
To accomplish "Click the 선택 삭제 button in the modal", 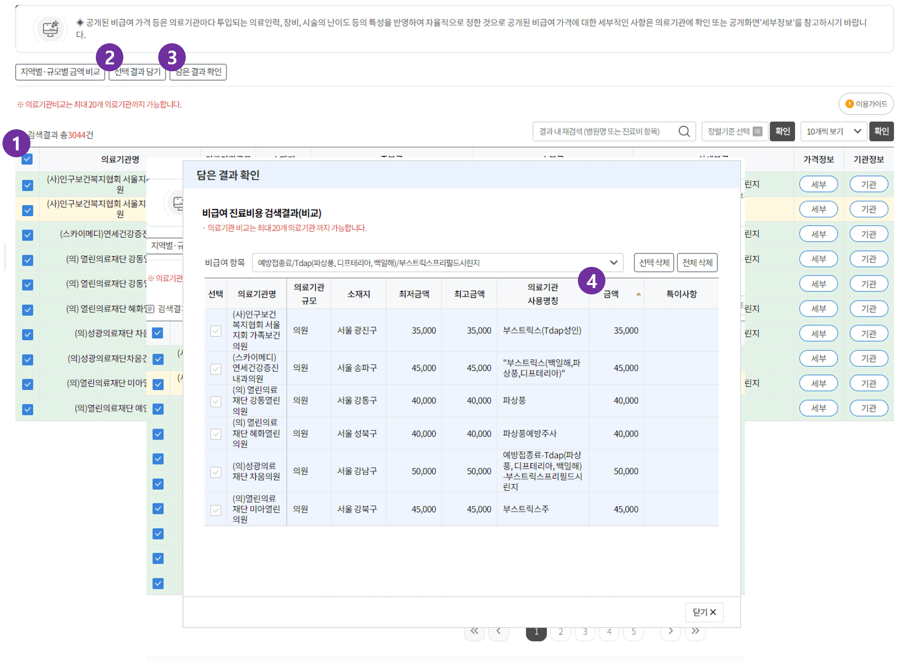I will pos(654,262).
